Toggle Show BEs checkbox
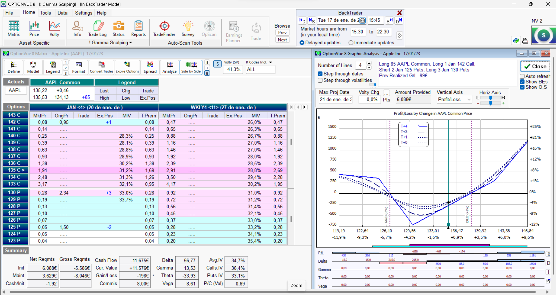Viewport: 556px width, 295px height. [x=522, y=82]
